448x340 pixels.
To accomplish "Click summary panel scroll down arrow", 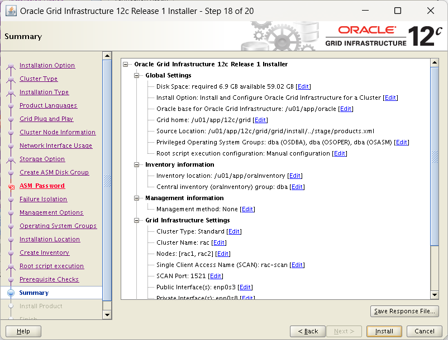I will pyautogui.click(x=435, y=295).
